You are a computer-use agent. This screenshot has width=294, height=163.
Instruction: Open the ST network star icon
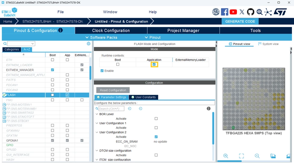pyautogui.click(x=268, y=12)
